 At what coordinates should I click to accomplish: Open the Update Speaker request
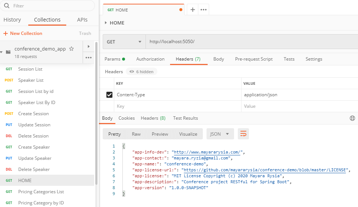(x=47, y=158)
